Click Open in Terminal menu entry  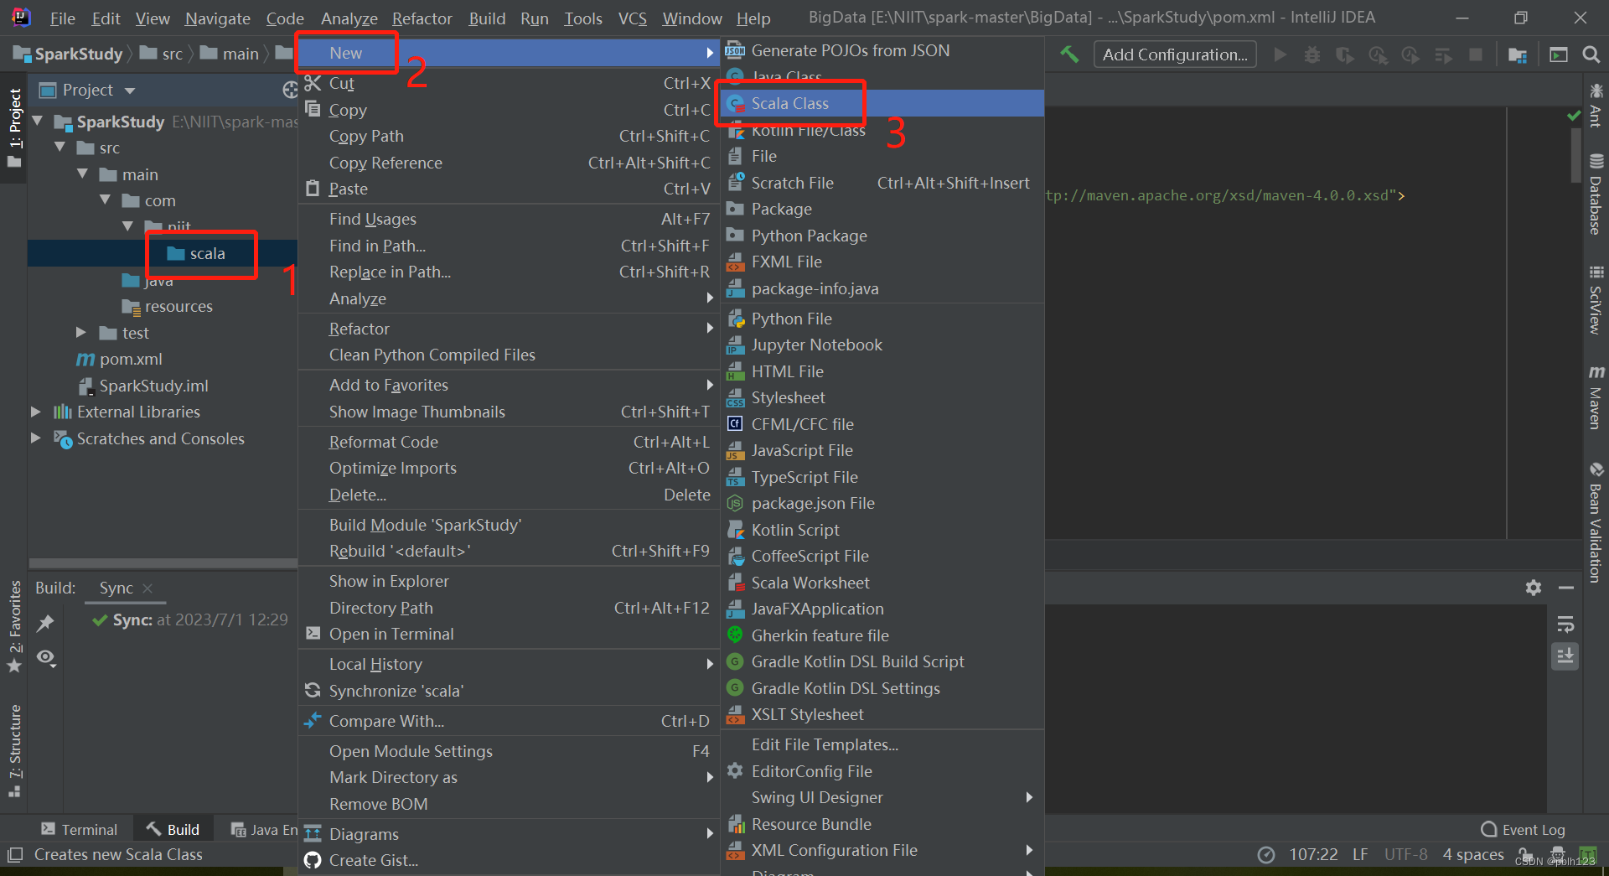coord(509,634)
